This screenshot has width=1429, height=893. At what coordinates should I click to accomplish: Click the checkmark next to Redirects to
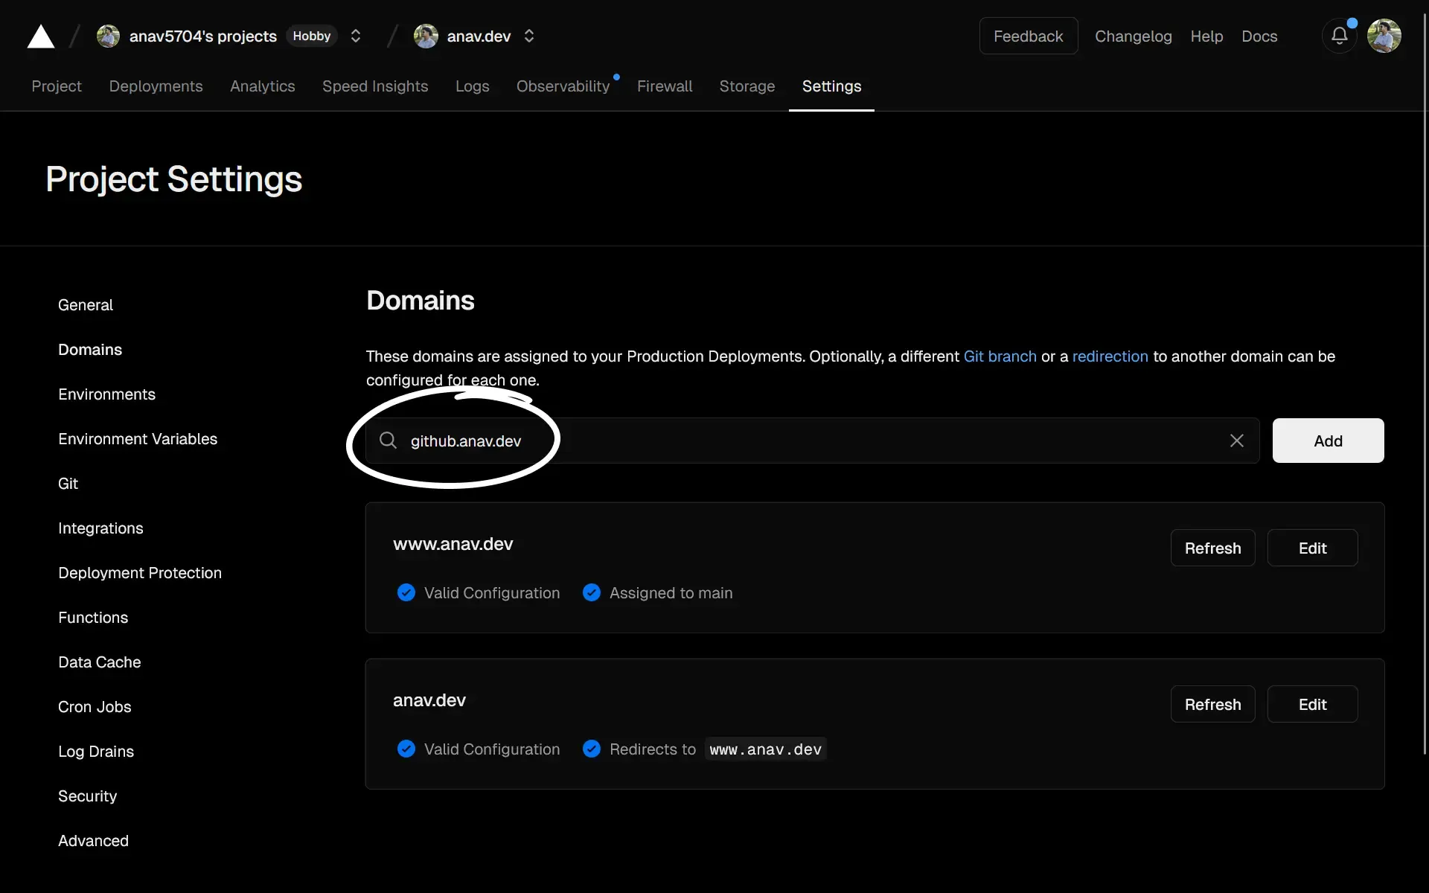point(591,749)
